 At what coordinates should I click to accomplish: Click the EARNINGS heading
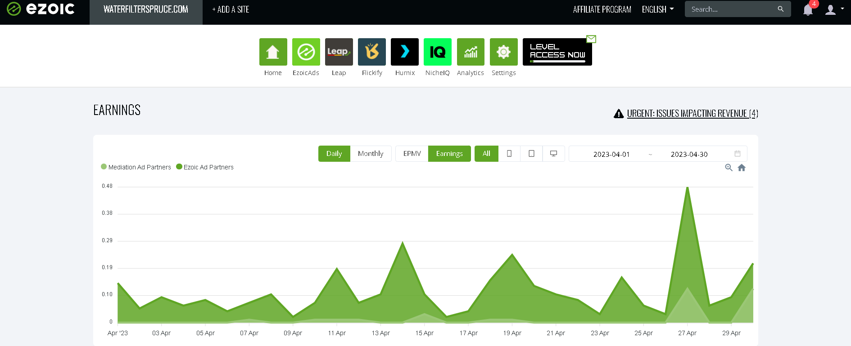pyautogui.click(x=117, y=110)
